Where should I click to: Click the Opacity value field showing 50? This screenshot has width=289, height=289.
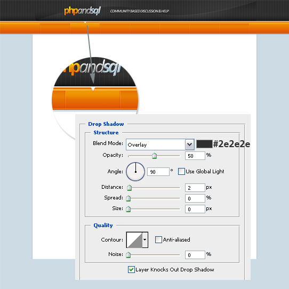pos(195,156)
